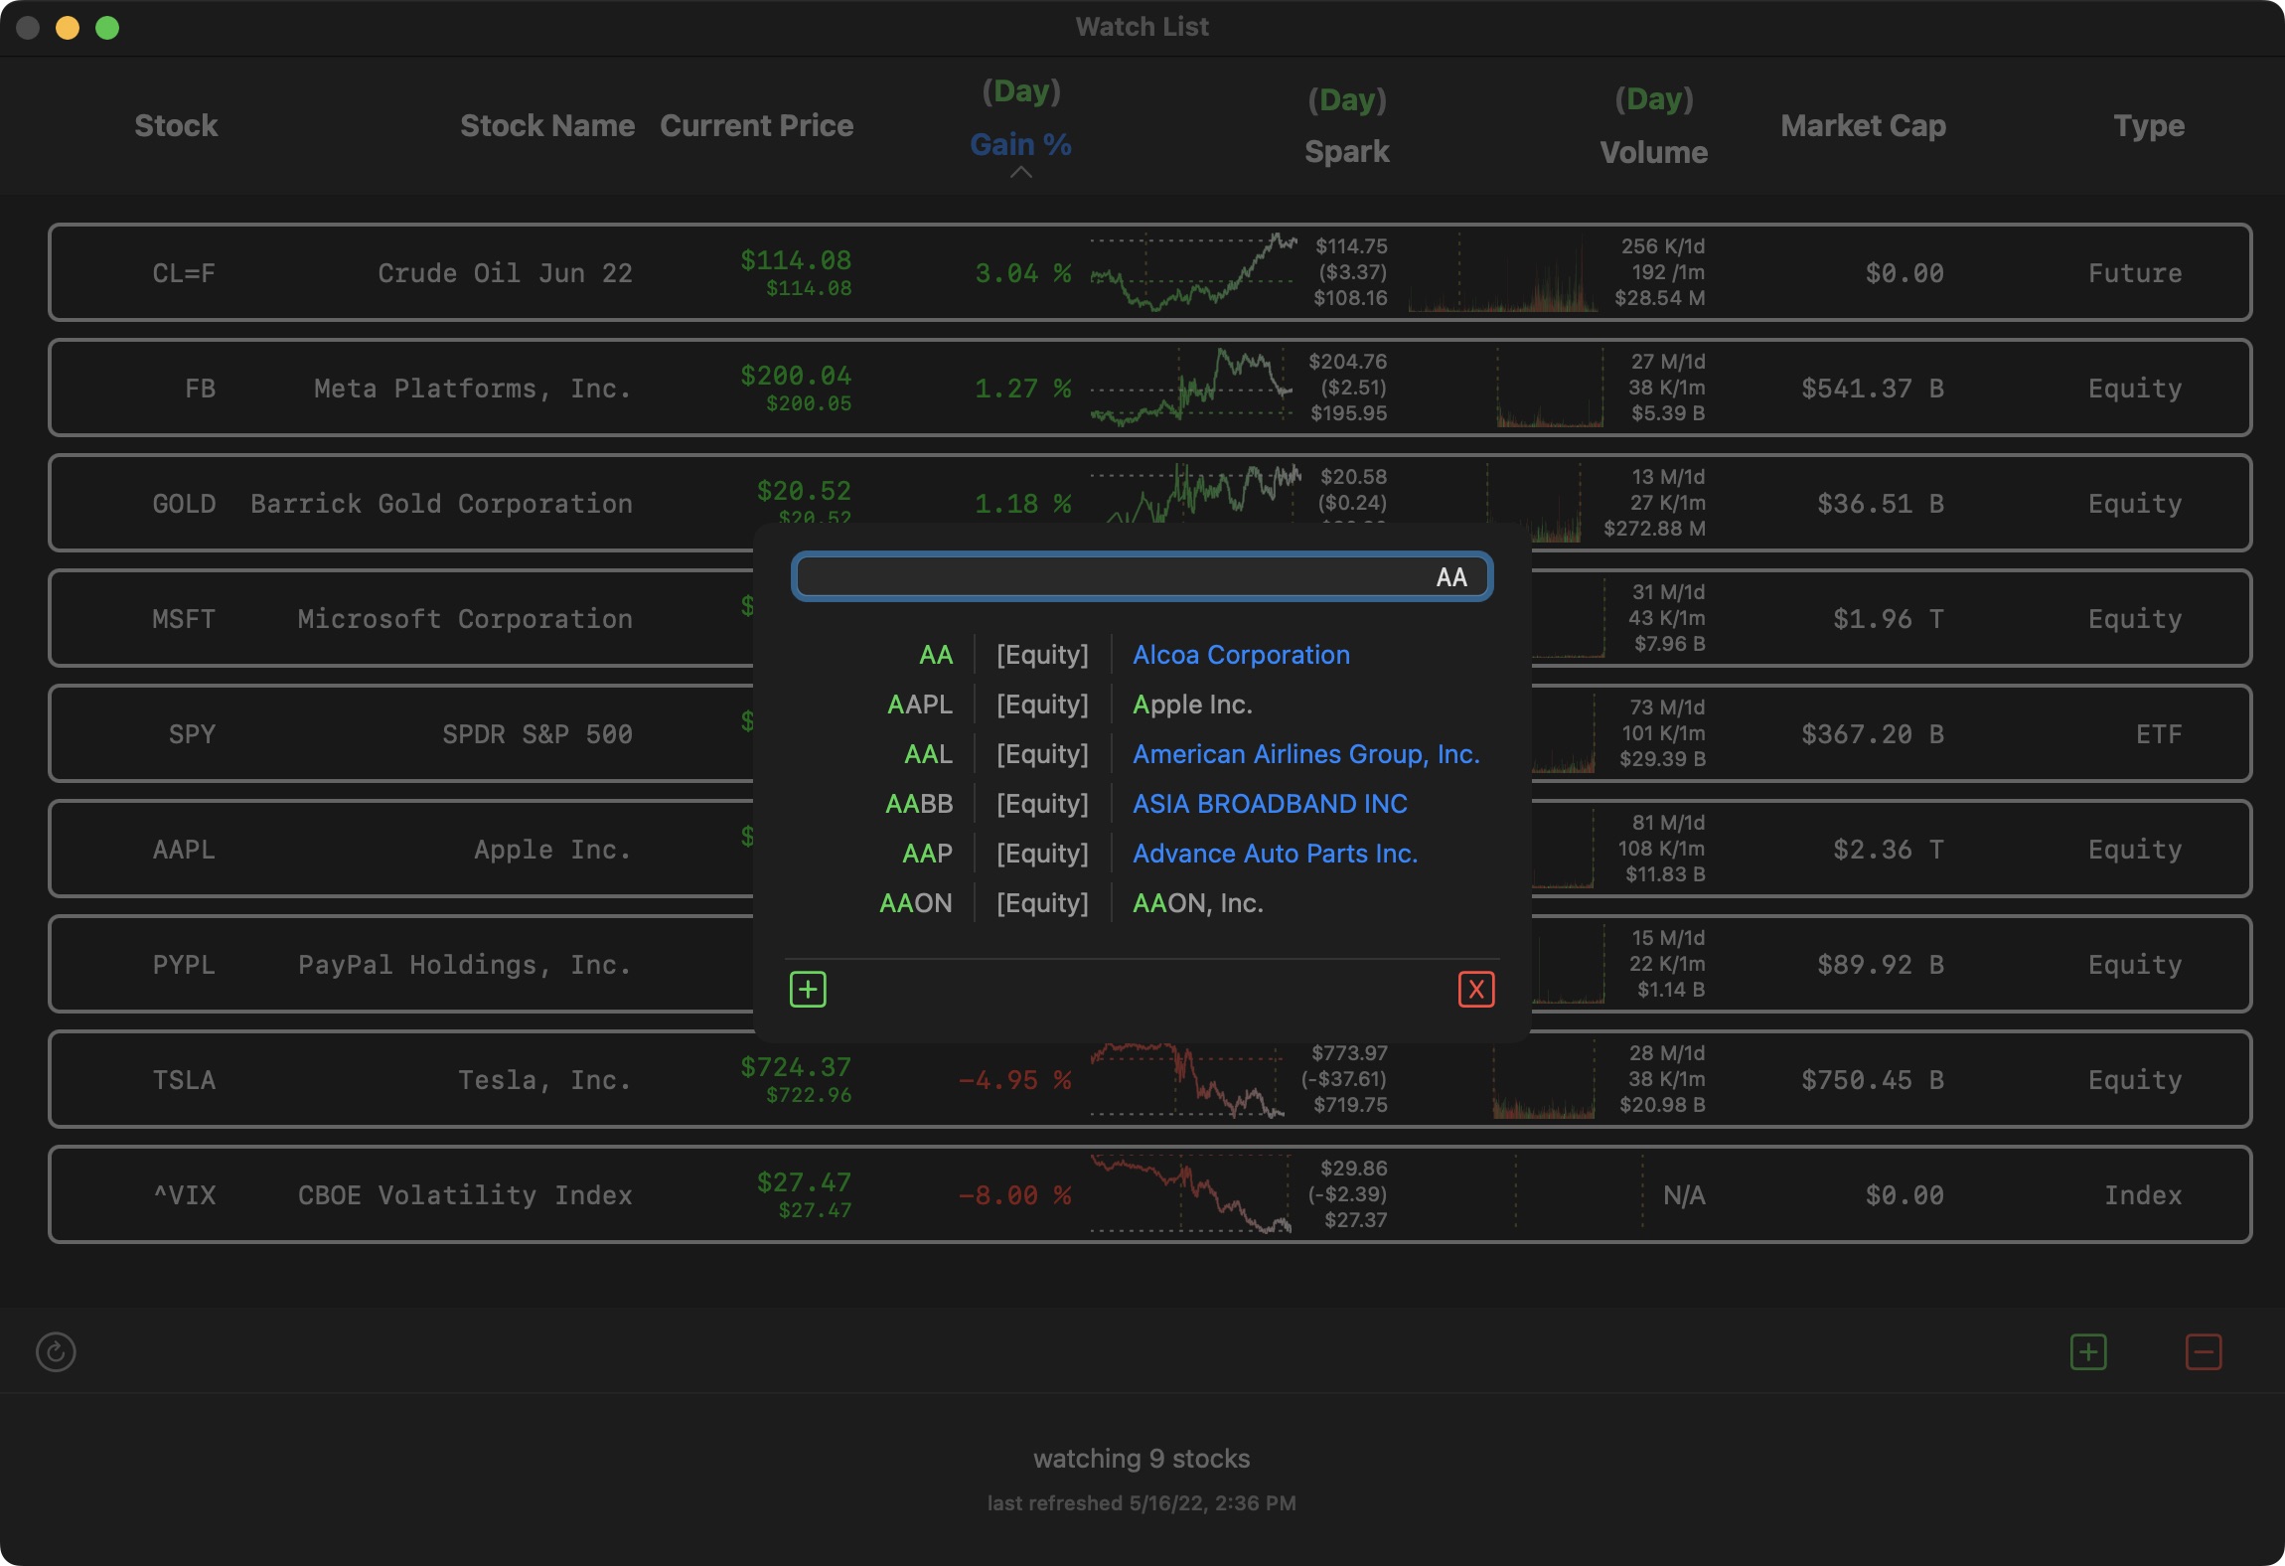2285x1566 pixels.
Task: Select Apple Inc. search result in popup
Action: click(1192, 705)
